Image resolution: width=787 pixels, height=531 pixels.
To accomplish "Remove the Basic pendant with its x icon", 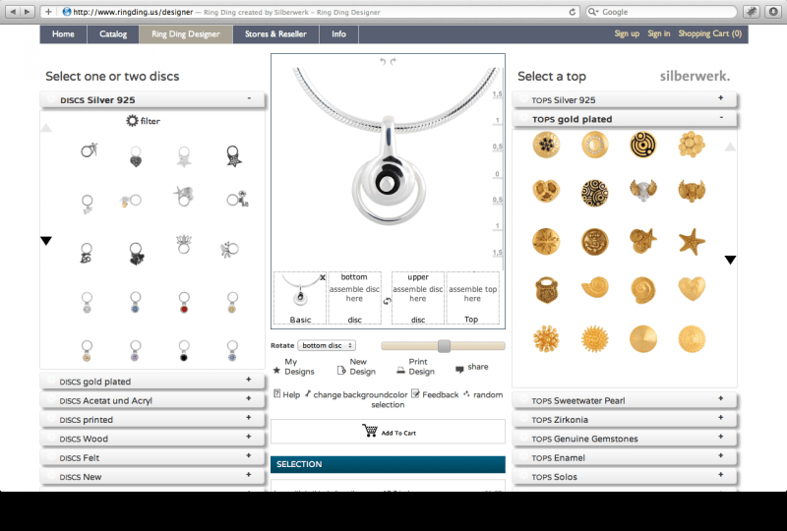I will [x=323, y=277].
